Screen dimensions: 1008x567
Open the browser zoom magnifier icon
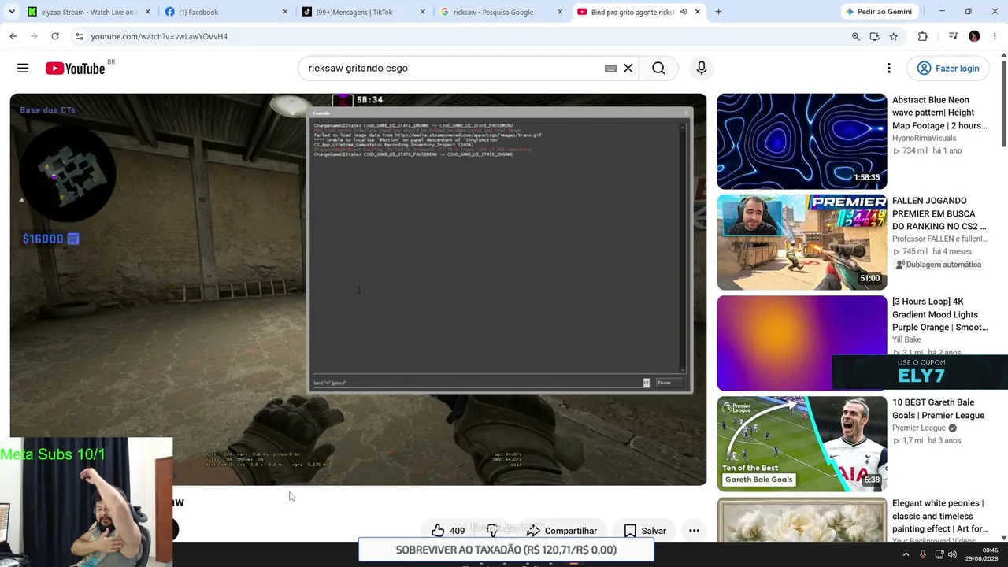856,36
